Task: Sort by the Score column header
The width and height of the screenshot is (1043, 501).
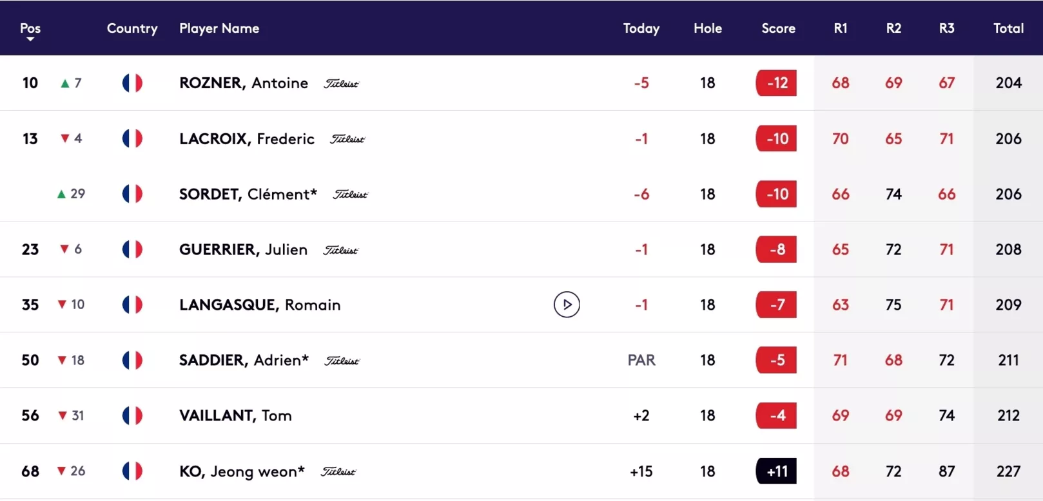Action: (x=778, y=28)
